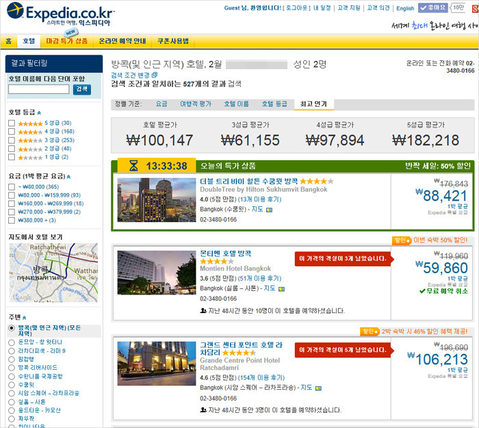Select 방콕(및 인근 지역) radio option

click(x=12, y=328)
